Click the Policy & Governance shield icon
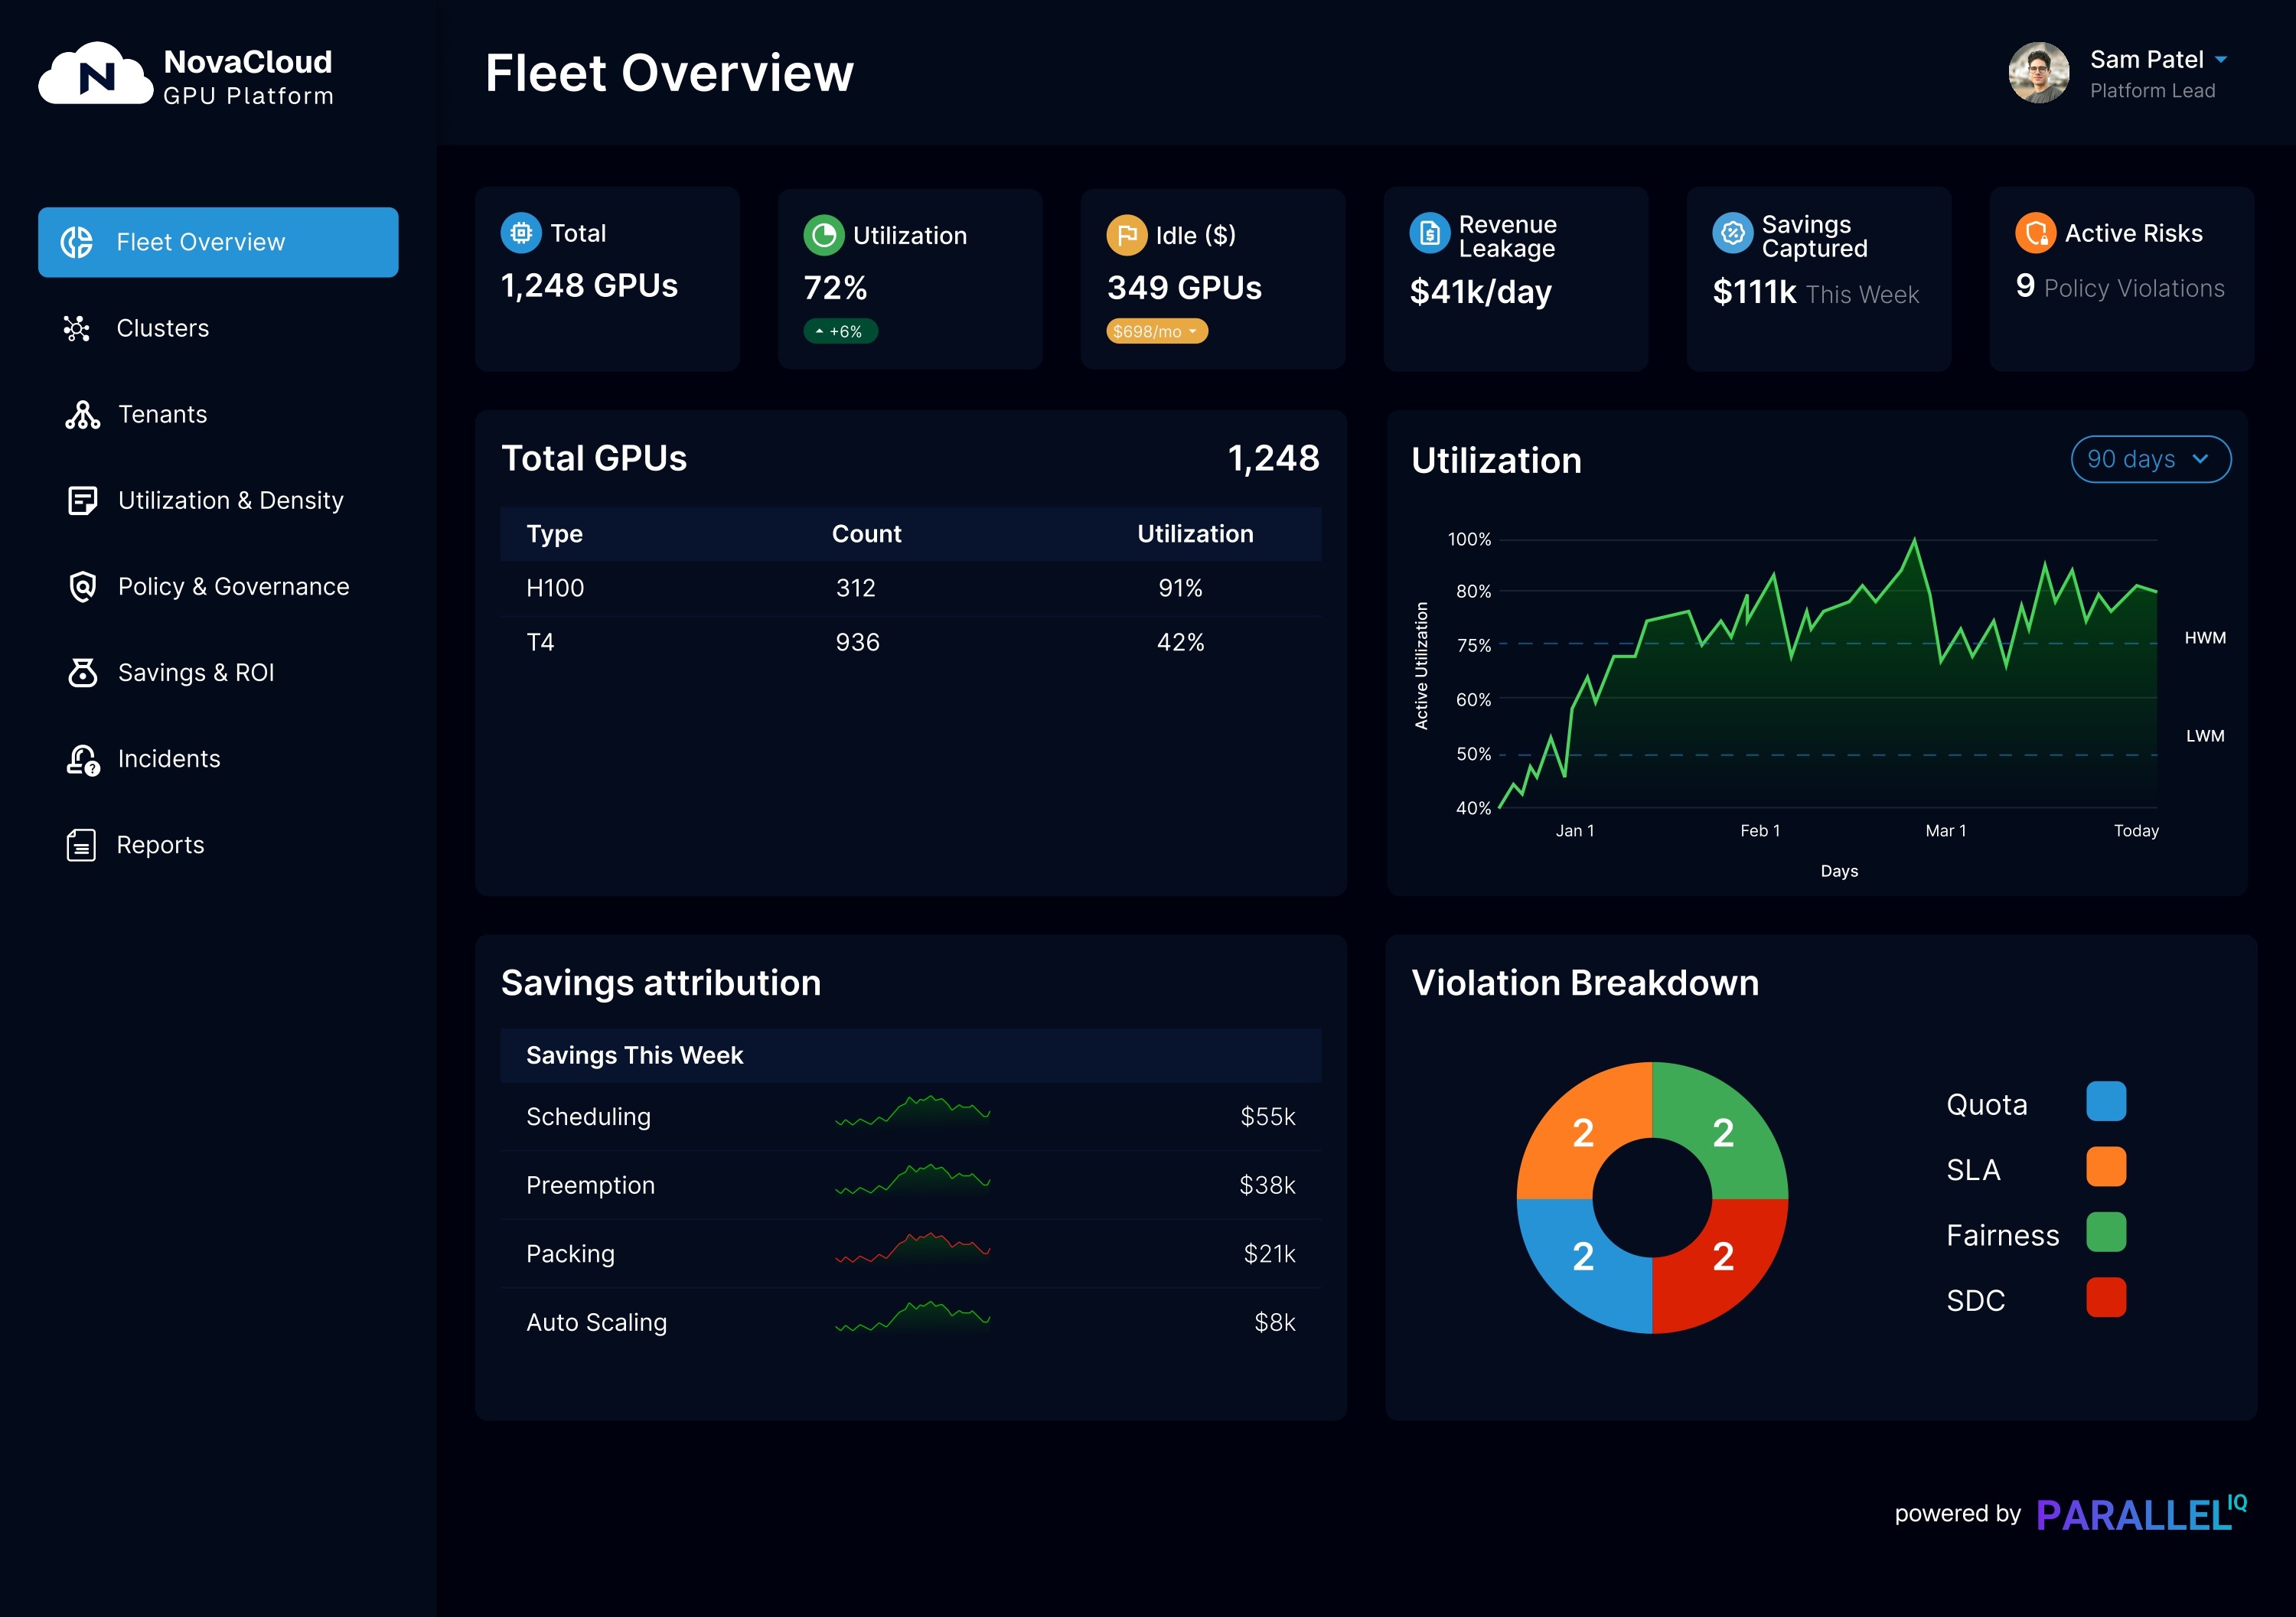2296x1617 pixels. click(82, 587)
